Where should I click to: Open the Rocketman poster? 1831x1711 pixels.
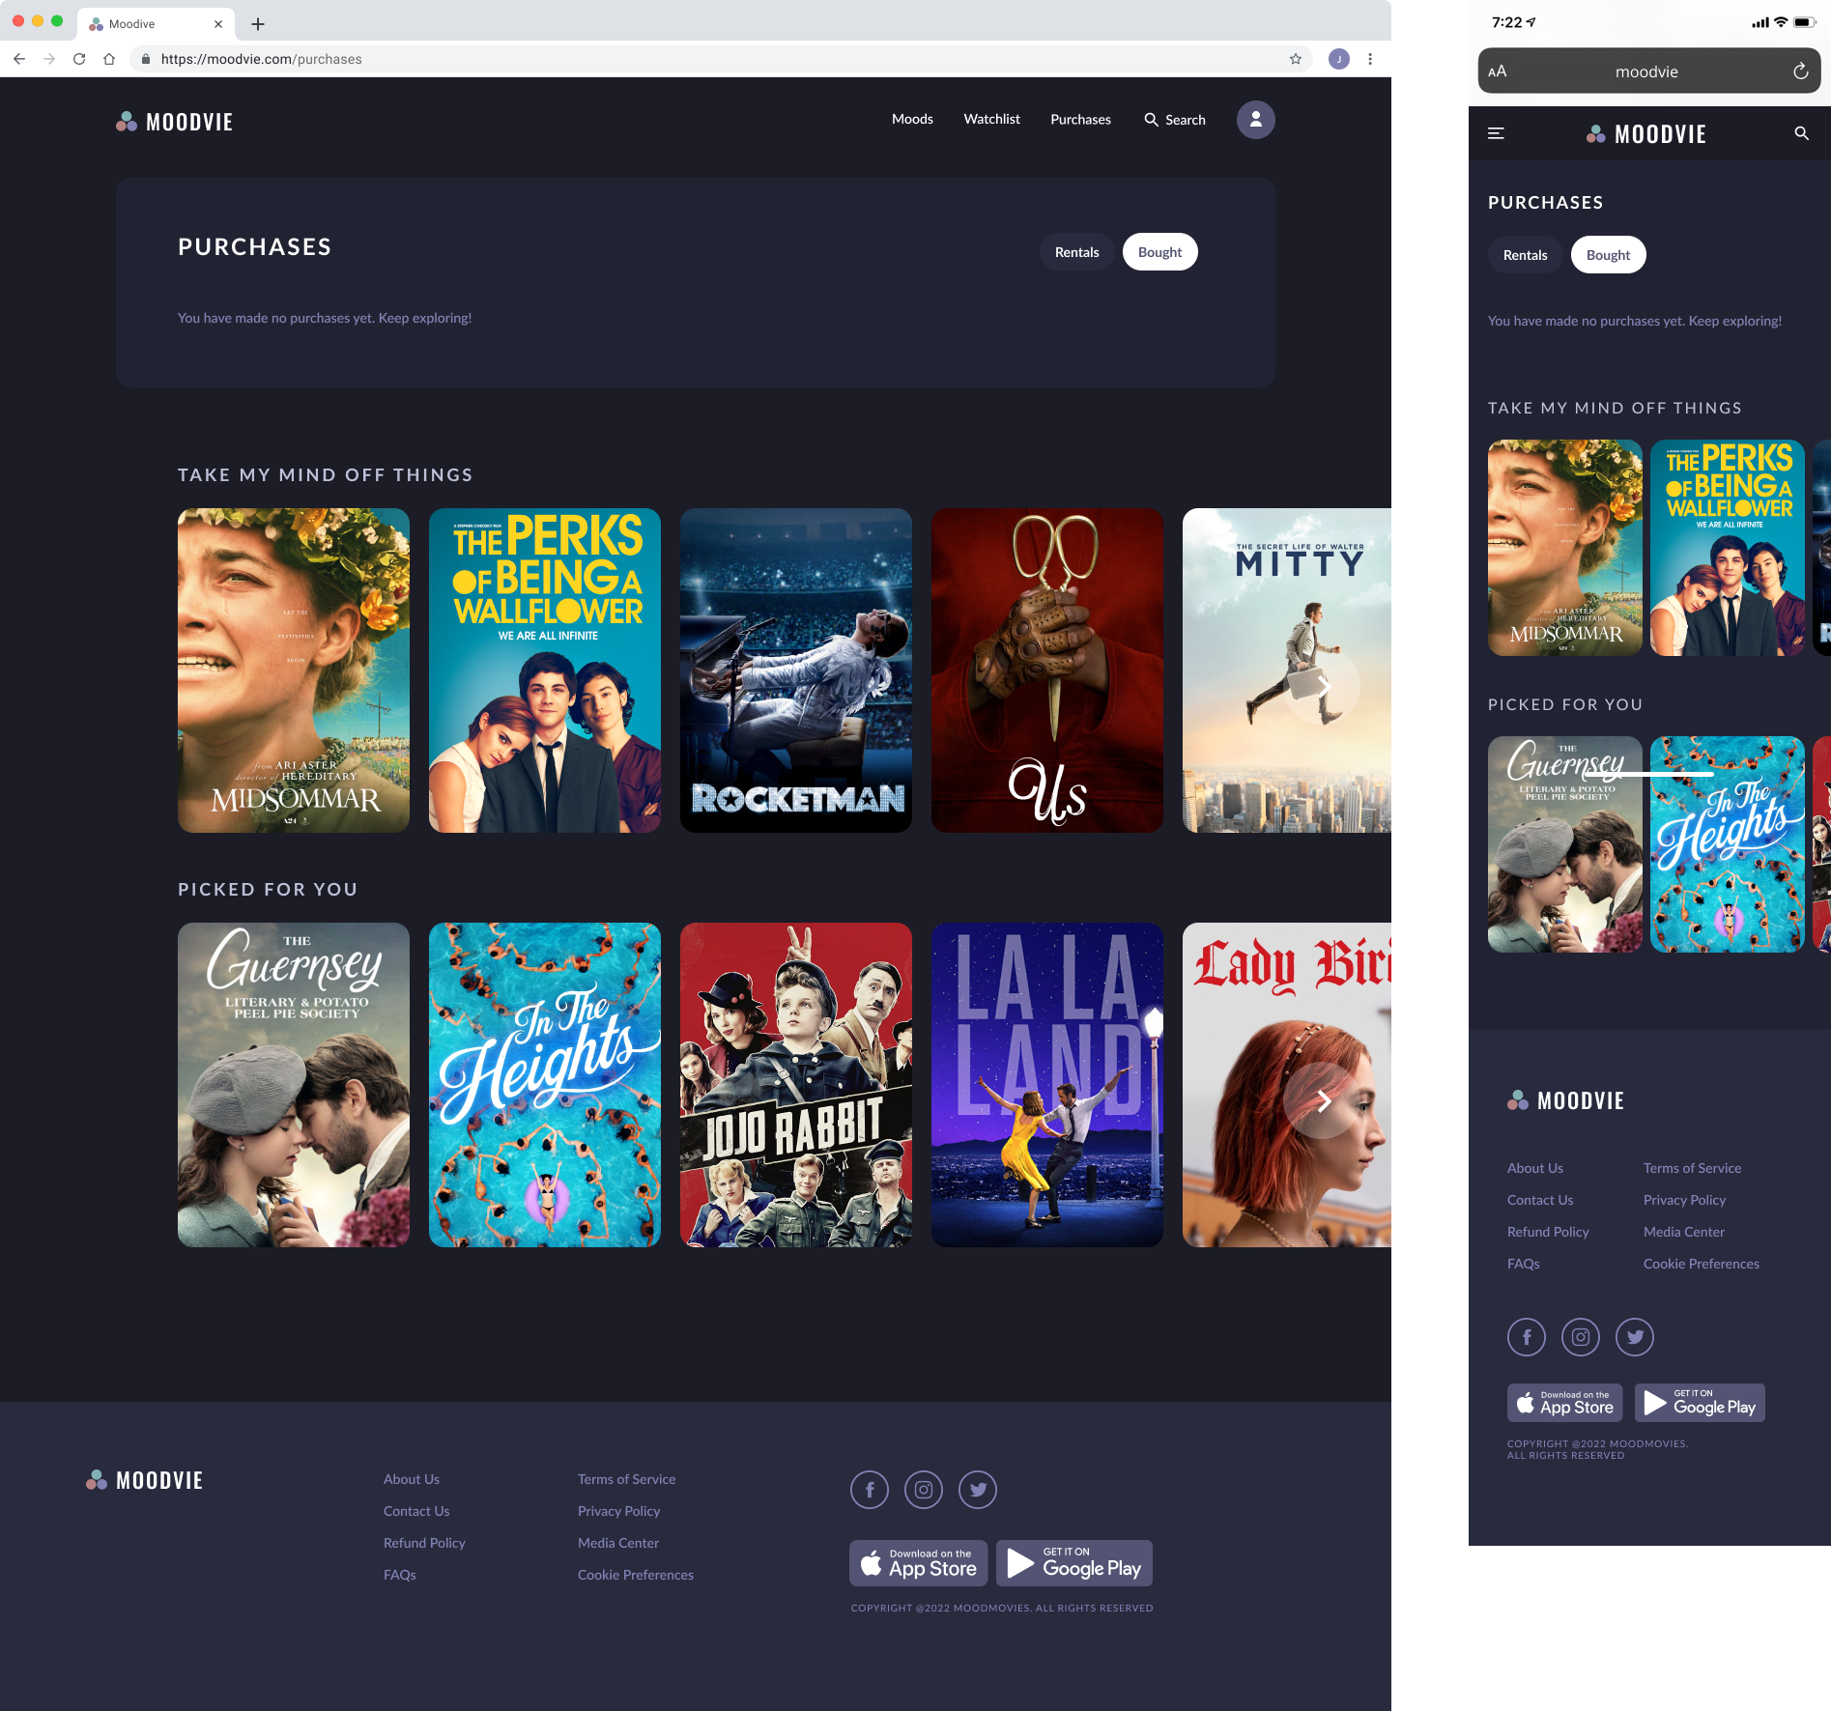(796, 670)
